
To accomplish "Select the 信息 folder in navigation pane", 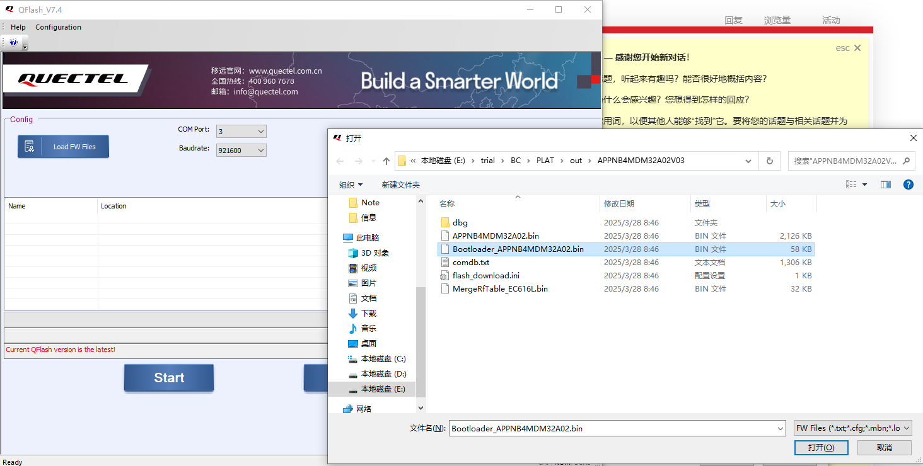I will pyautogui.click(x=369, y=217).
